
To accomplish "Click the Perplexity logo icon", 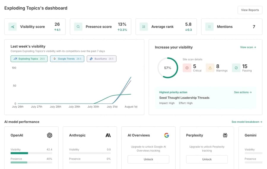I will (225, 135).
